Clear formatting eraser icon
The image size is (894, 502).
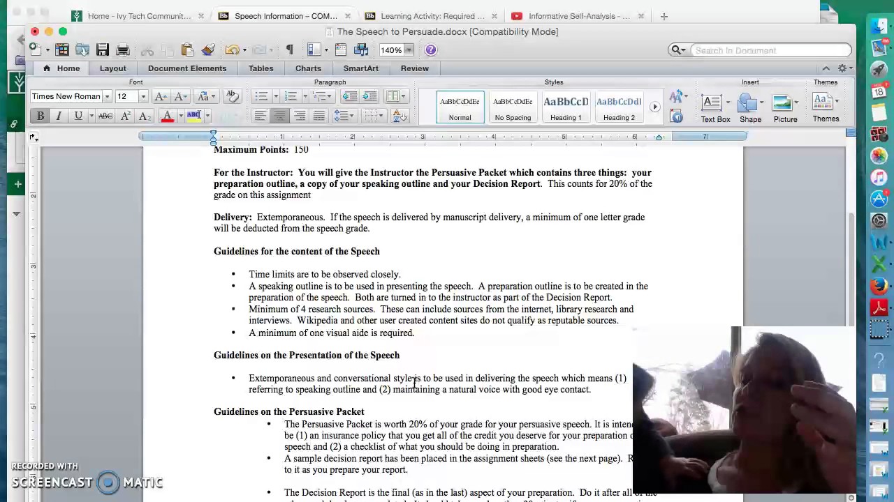233,96
